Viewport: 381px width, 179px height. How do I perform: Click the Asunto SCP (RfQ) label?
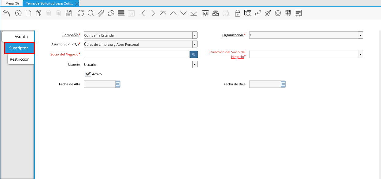coord(65,44)
